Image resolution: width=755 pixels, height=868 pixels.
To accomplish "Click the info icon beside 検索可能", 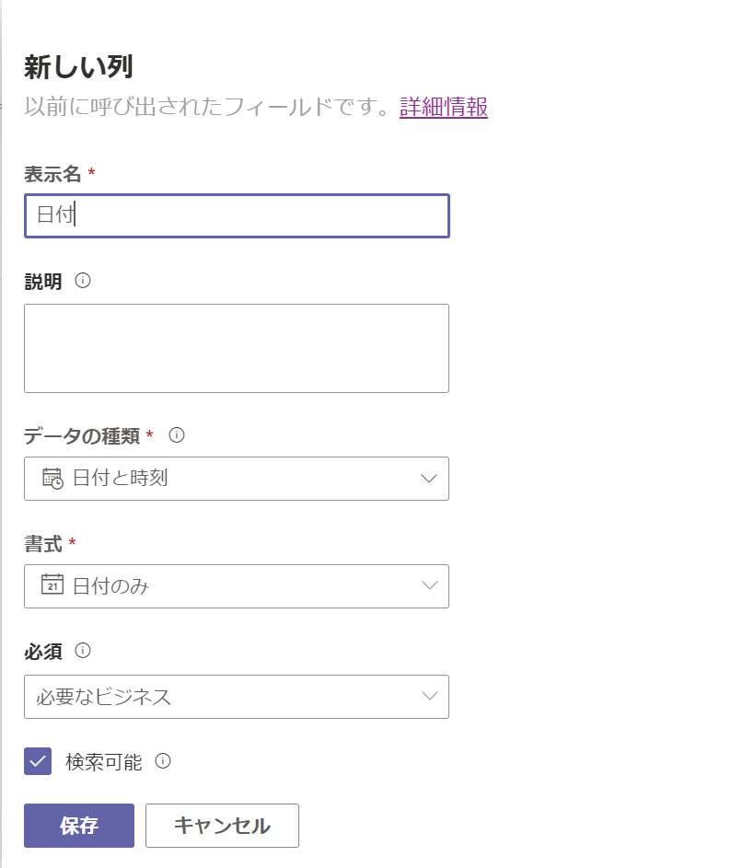I will (x=163, y=761).
